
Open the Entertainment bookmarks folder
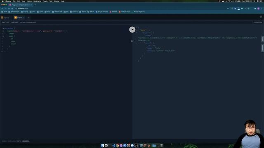point(14,12)
